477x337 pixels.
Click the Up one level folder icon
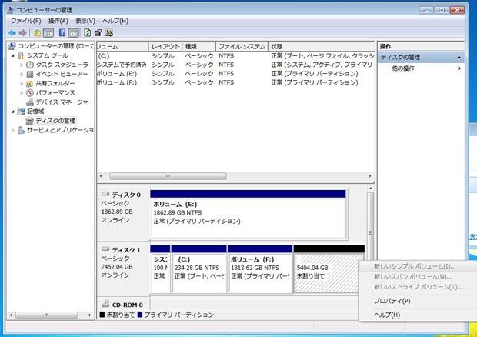tap(37, 33)
